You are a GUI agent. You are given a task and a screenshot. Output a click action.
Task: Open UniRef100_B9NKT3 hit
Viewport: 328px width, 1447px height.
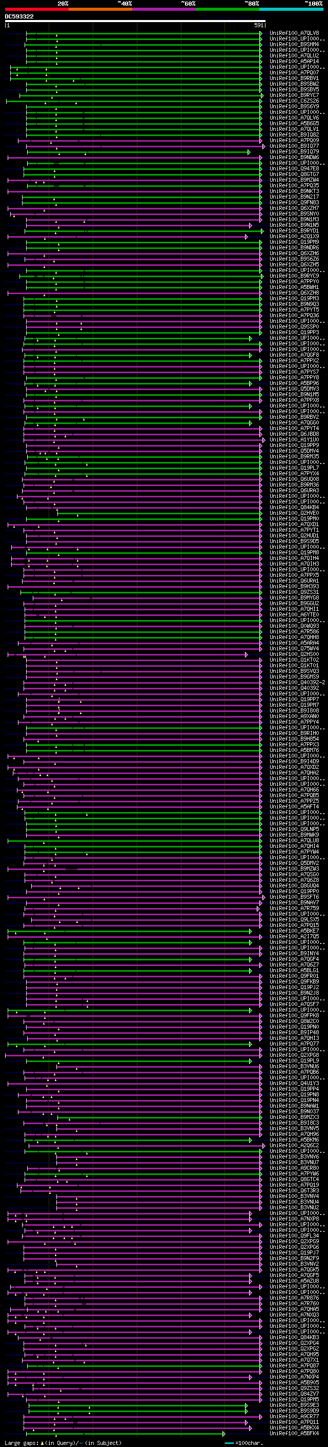click(x=294, y=191)
